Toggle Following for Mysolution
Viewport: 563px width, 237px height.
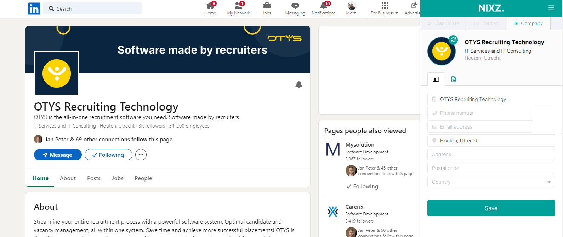[362, 186]
